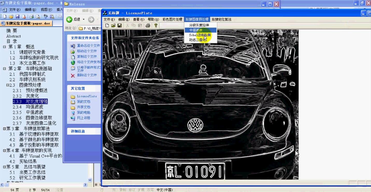Collapse 第5章 总结与展望 tree node
The image size is (371, 192).
click(x=4, y=167)
